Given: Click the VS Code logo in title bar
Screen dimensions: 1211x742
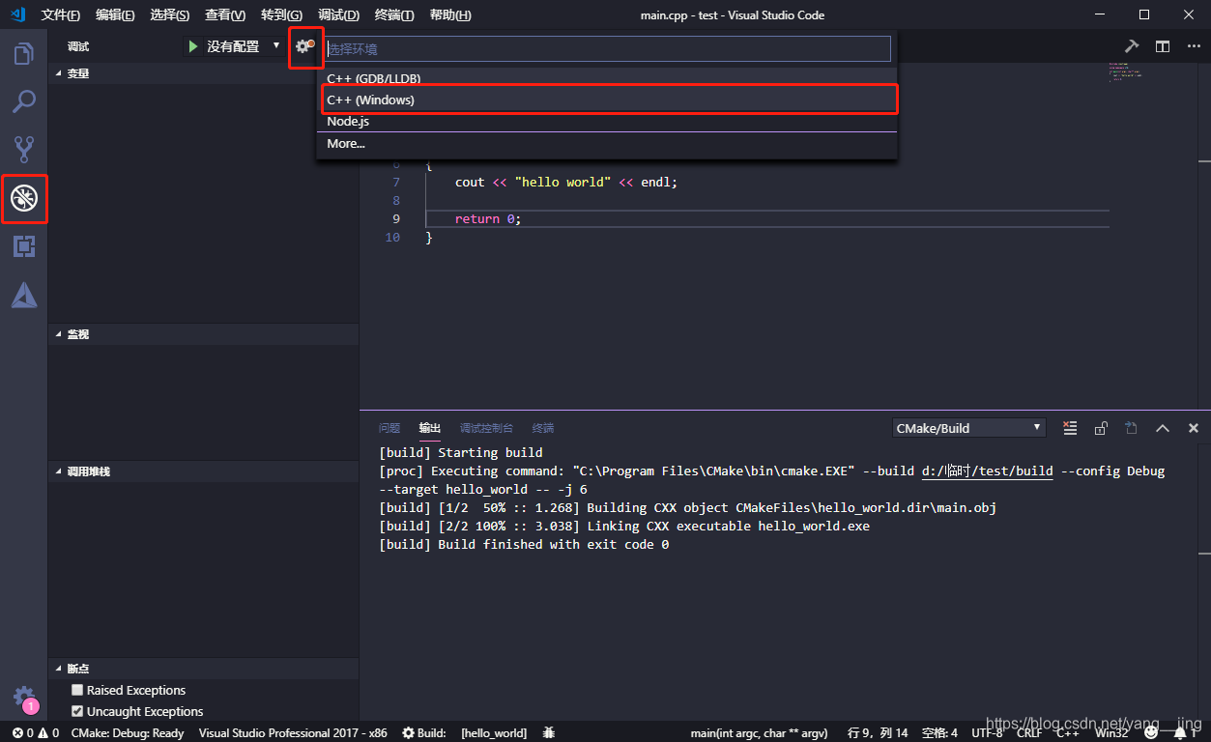Looking at the screenshot, I should (x=17, y=14).
